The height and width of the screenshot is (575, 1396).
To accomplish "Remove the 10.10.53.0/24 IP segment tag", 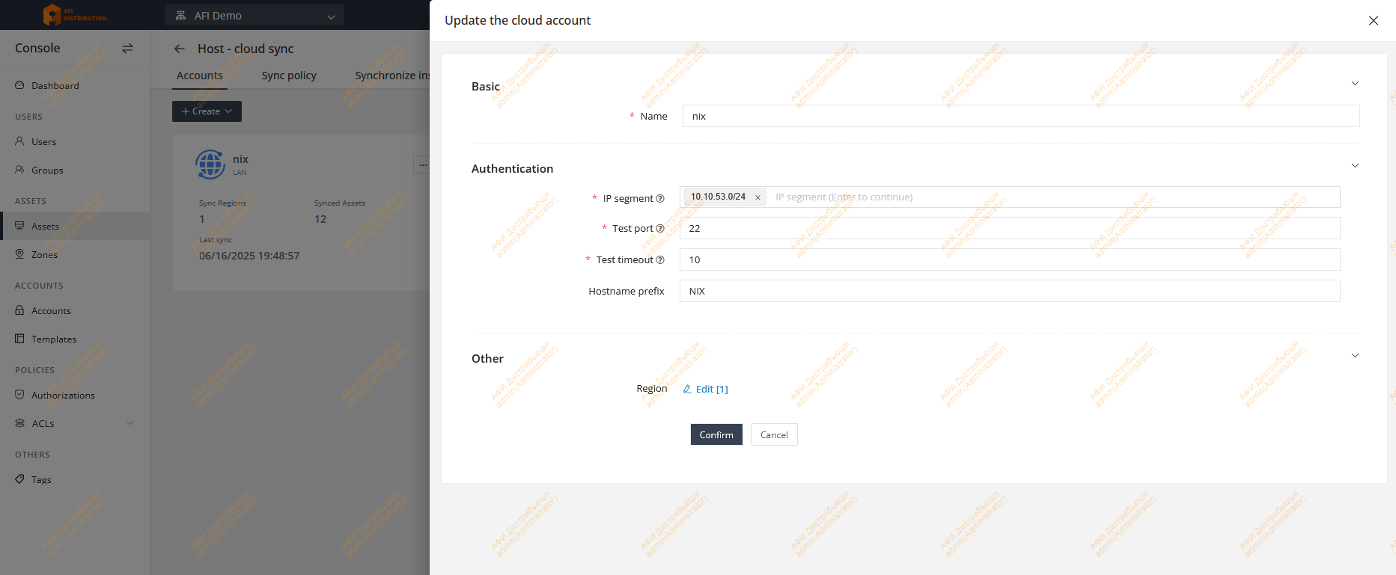I will [x=758, y=197].
